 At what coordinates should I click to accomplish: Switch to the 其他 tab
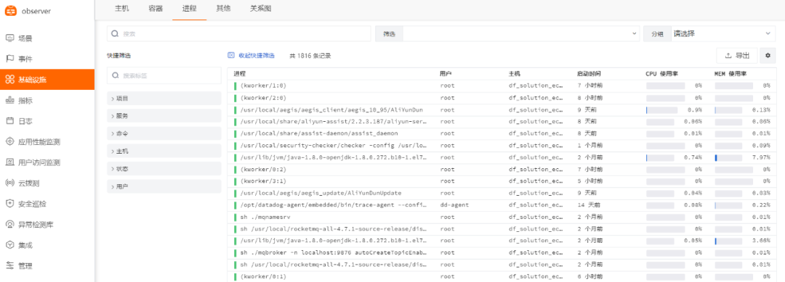tap(223, 9)
